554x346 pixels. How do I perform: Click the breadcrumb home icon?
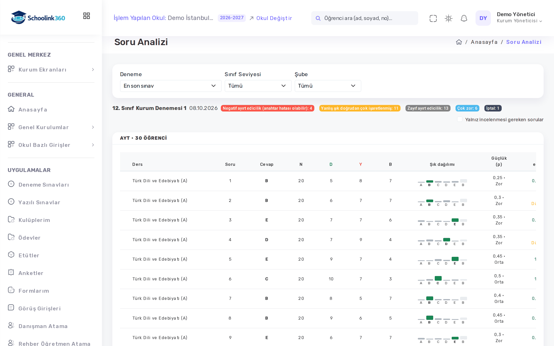click(459, 42)
